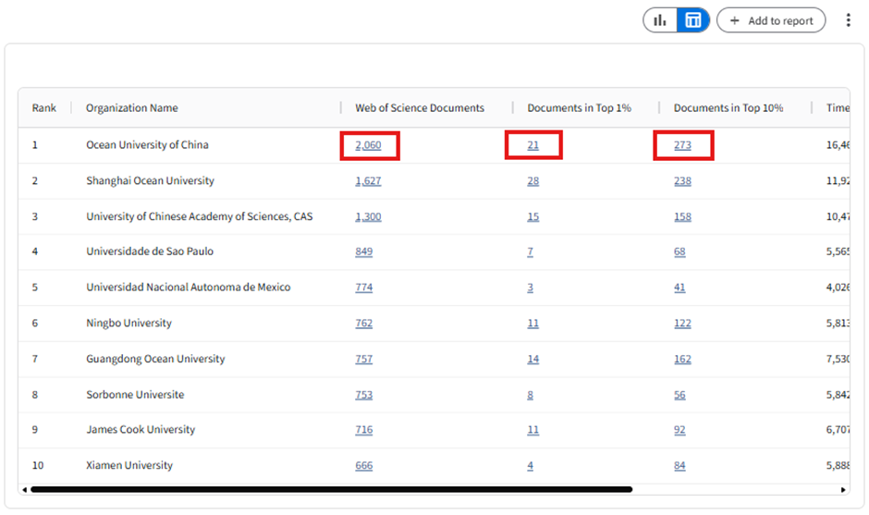869x515 pixels.
Task: Open the 15 top 1% documents link
Action: point(532,216)
